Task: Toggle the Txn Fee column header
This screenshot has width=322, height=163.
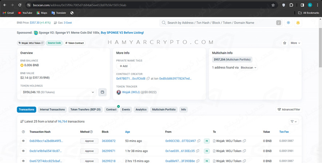Action: click(x=284, y=132)
